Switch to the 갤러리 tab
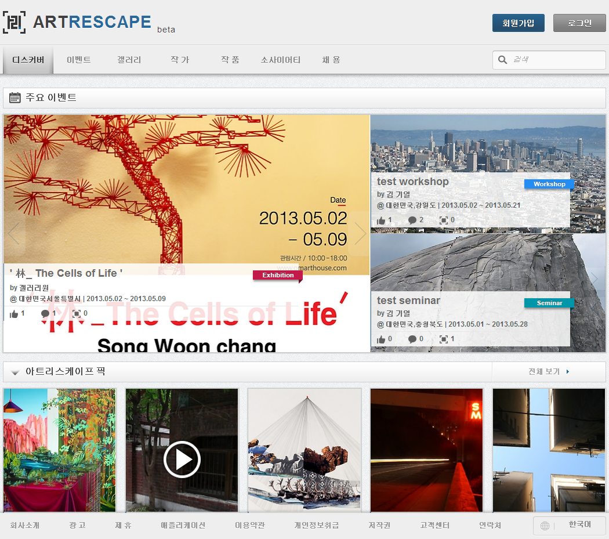 (x=129, y=60)
